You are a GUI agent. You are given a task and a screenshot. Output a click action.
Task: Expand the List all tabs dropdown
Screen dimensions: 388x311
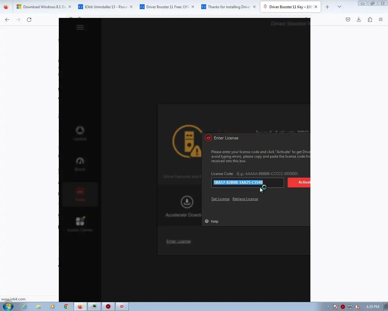(339, 7)
